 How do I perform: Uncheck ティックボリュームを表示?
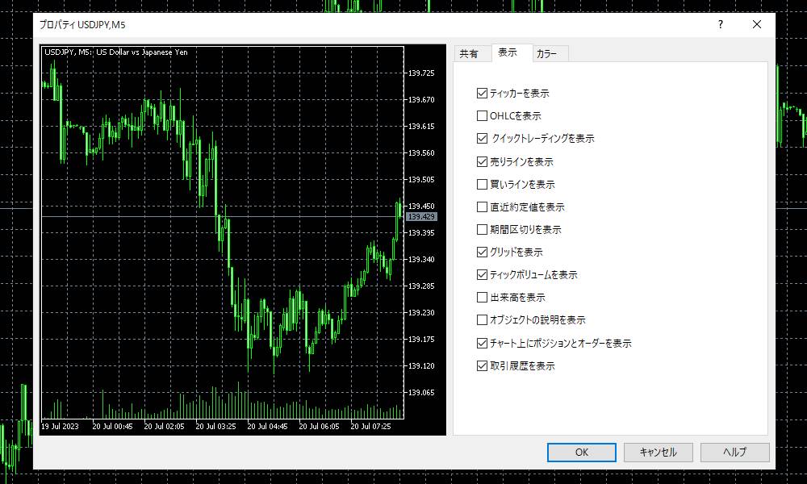coord(483,275)
